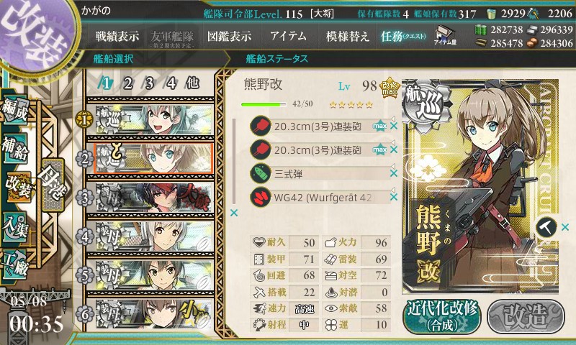Image resolution: width=576 pixels, height=345 pixels.
Task: Select the damaged submarine carrier in slot 3
Action: (x=154, y=198)
